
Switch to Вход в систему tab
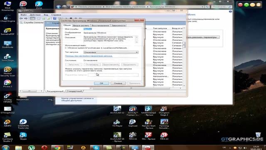81,25
